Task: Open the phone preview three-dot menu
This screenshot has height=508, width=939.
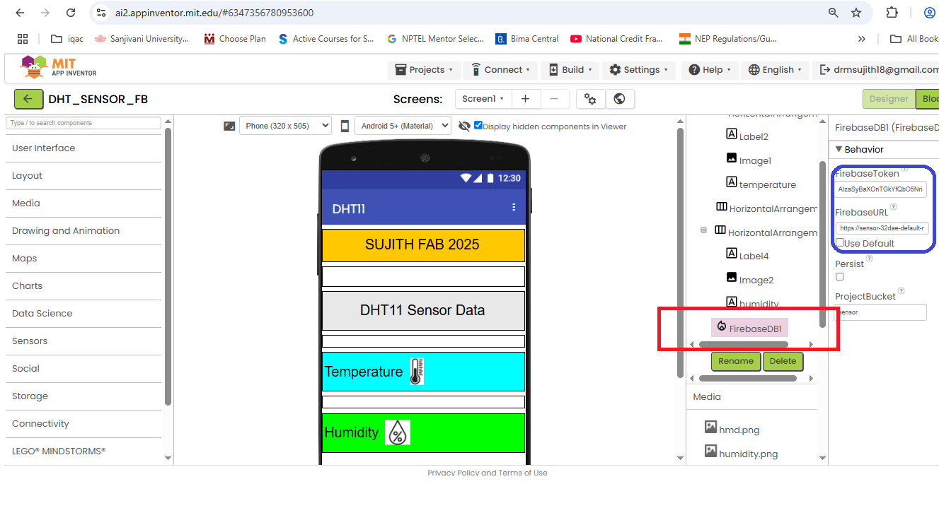Action: [x=514, y=208]
